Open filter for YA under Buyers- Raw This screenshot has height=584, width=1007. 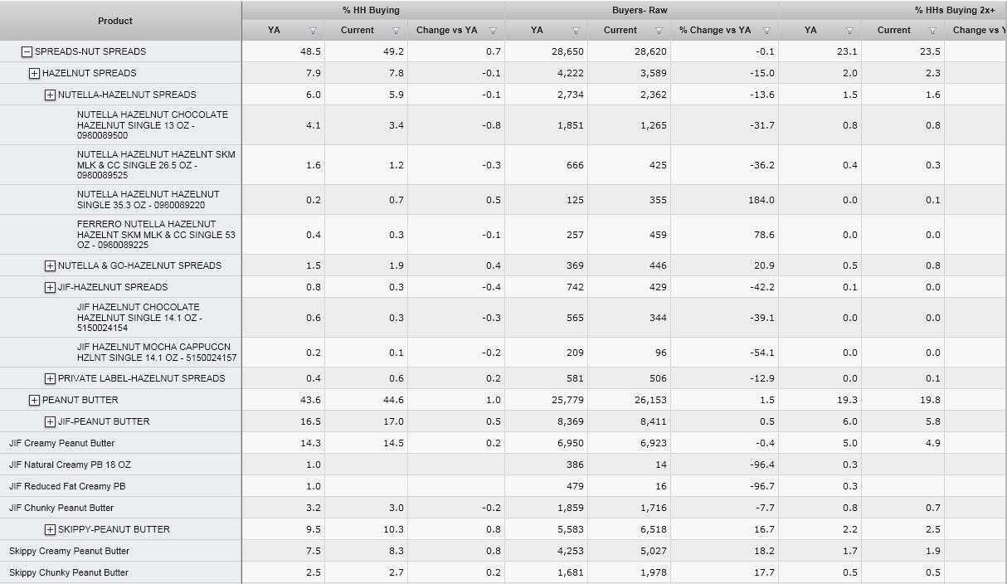point(576,31)
